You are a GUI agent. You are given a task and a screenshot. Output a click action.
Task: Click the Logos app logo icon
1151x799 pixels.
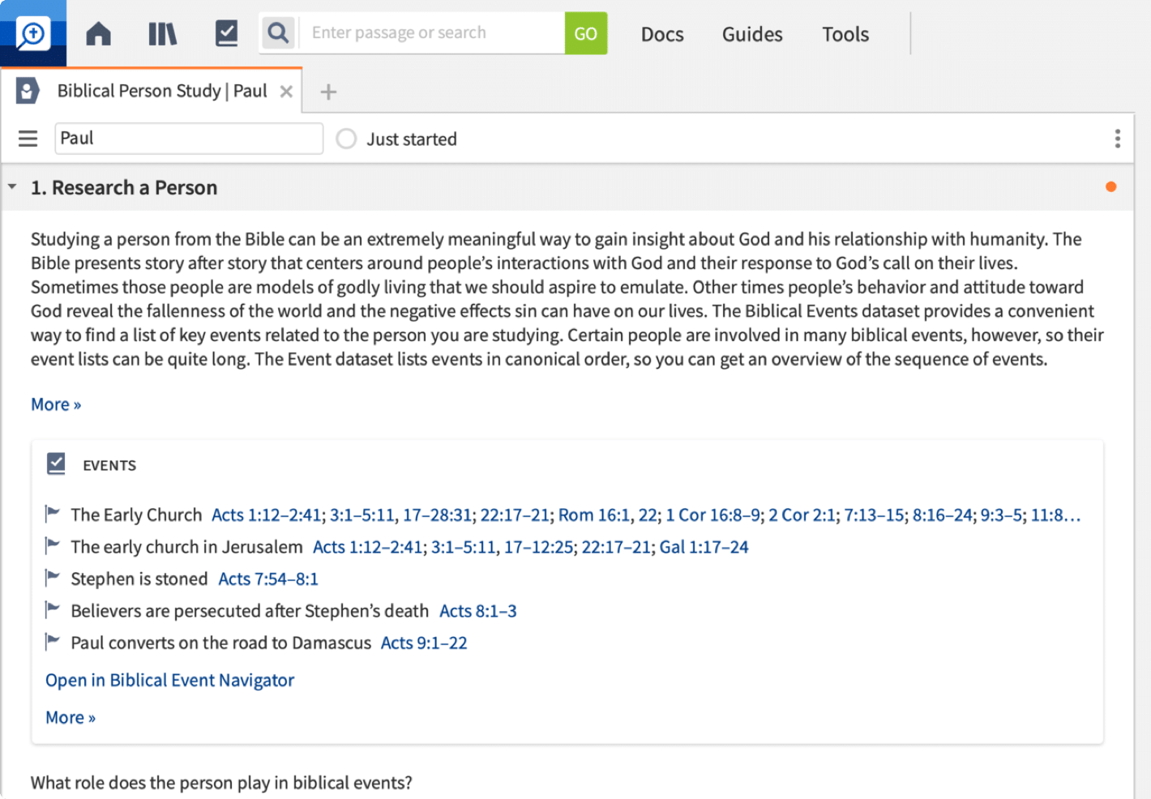[x=33, y=33]
